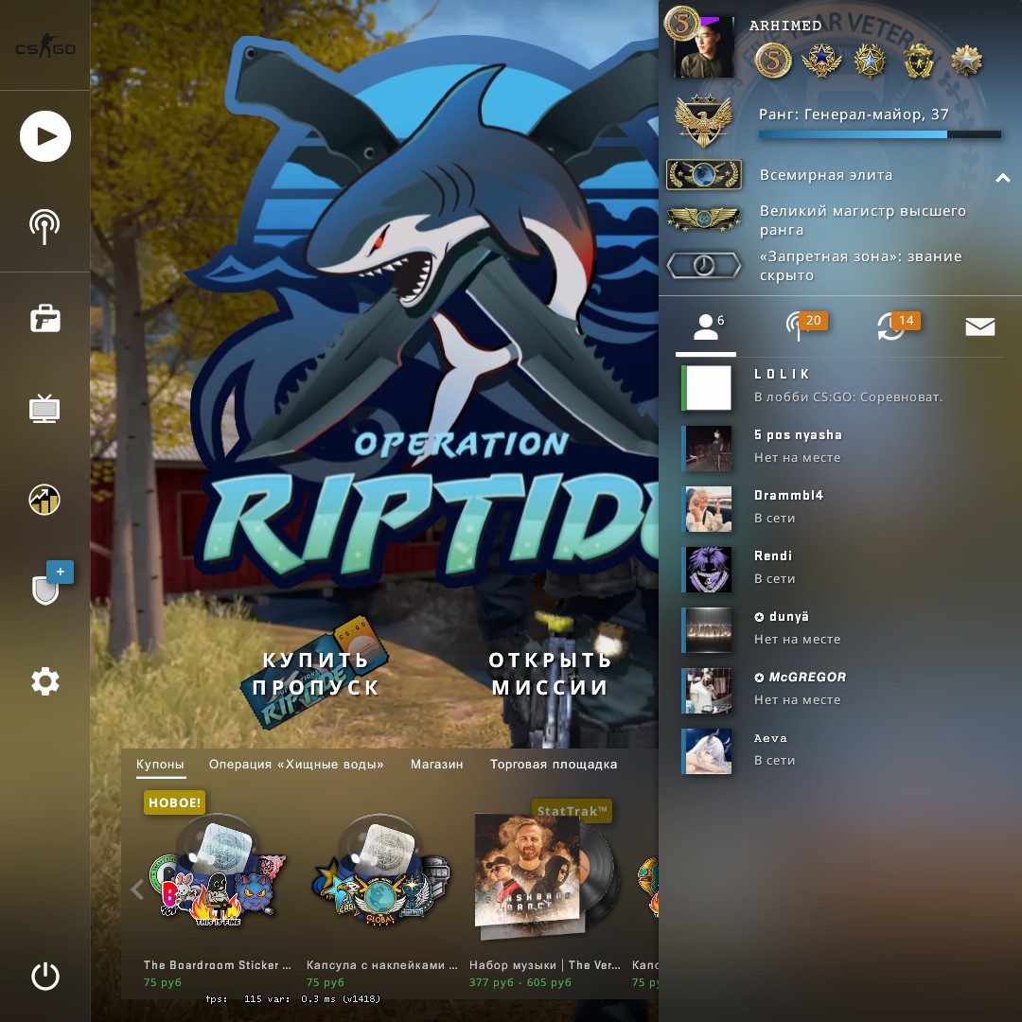Select friend LOLIK in the list
Screen dimensions: 1022x1022
pos(841,387)
